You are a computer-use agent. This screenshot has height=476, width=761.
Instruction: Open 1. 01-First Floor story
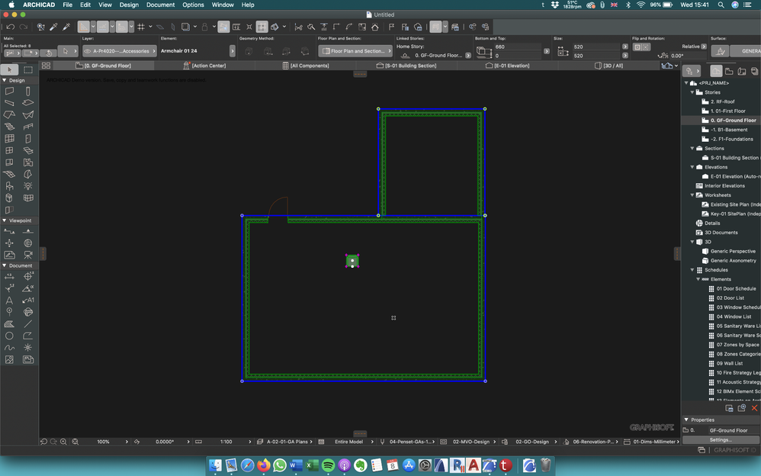tap(727, 111)
